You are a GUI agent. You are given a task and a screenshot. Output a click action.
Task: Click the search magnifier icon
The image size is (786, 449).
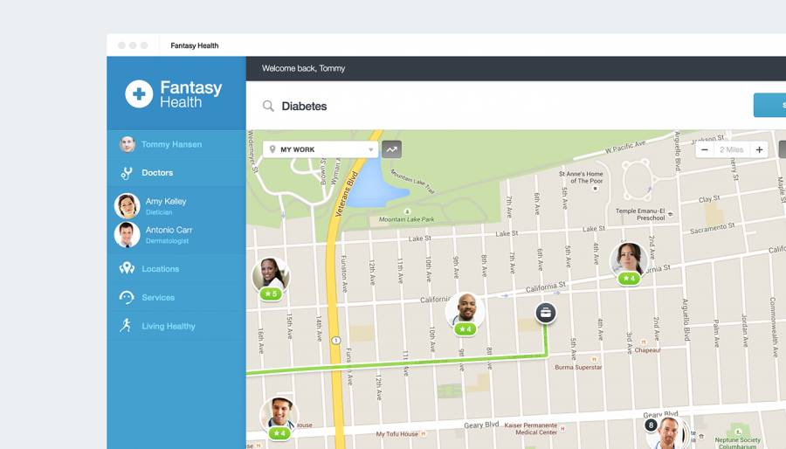(x=268, y=107)
